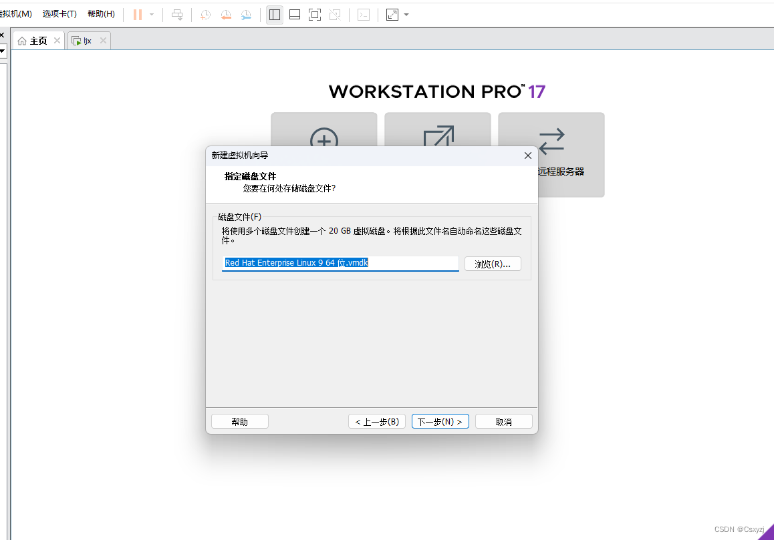Continue with 下一步(N) > button
This screenshot has width=774, height=540.
pos(440,422)
